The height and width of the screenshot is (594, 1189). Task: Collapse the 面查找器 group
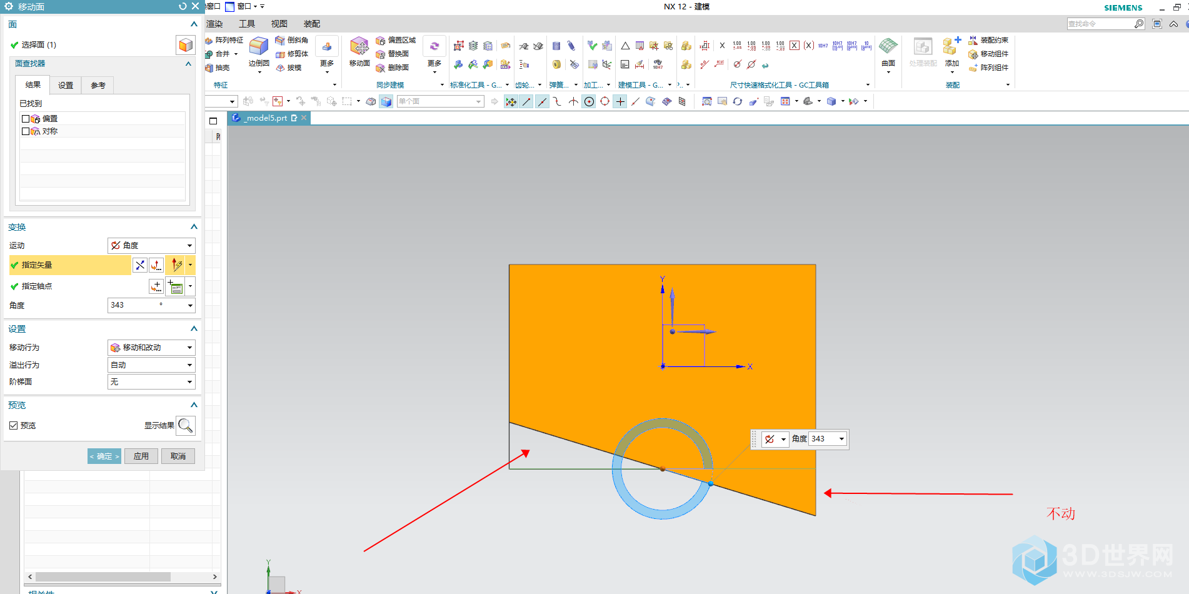(x=188, y=64)
